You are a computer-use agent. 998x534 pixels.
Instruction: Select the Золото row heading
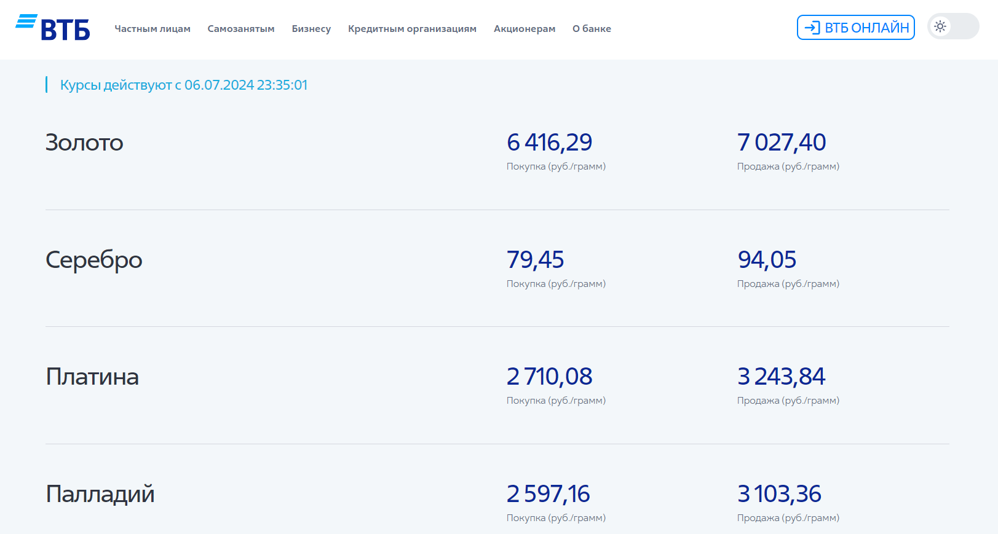click(x=84, y=143)
